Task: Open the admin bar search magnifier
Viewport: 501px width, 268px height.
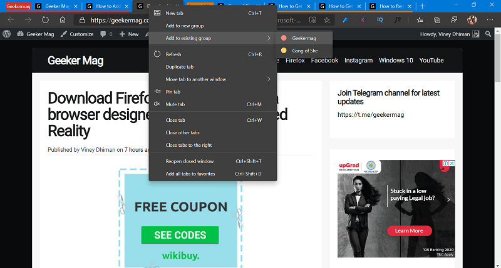Action: 488,34
